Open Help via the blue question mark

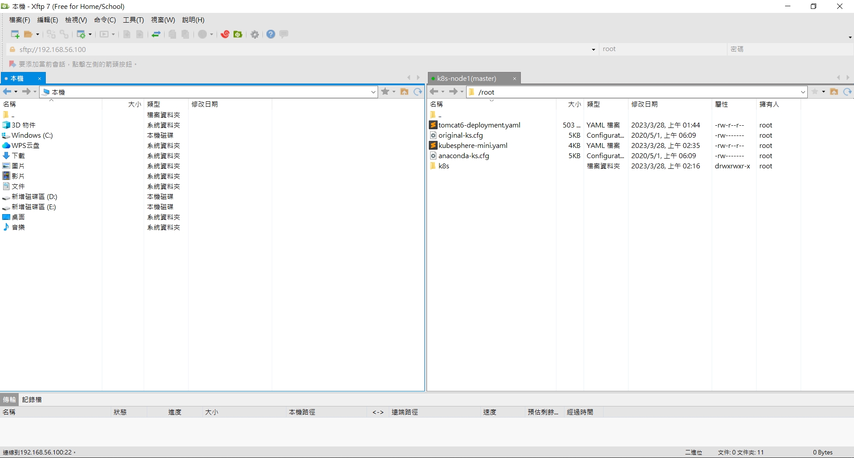click(x=271, y=34)
